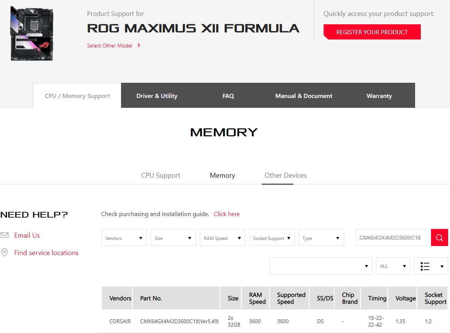Open the Driver & Utility tab

tap(157, 96)
